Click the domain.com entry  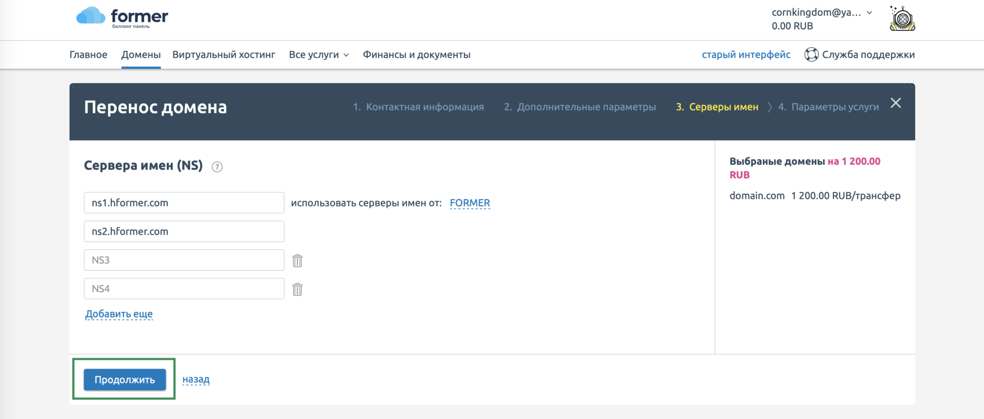point(757,196)
